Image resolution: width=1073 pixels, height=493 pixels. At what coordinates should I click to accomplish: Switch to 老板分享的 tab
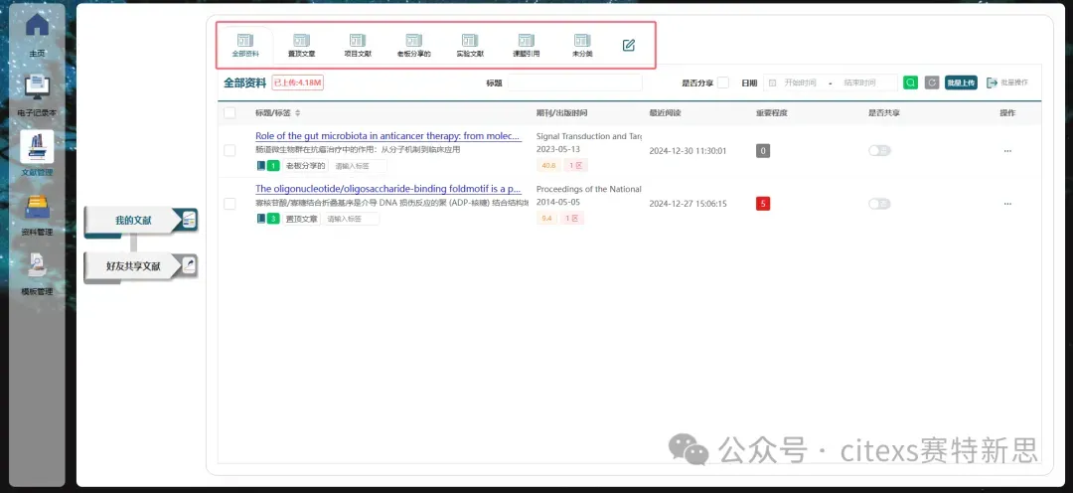(413, 45)
